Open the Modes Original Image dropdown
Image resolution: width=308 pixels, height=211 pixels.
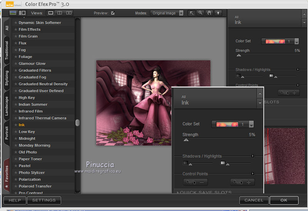[x=167, y=13]
